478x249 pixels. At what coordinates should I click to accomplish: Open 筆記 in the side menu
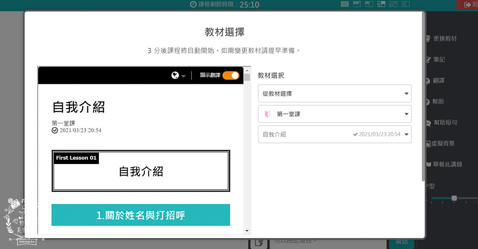tap(436, 59)
